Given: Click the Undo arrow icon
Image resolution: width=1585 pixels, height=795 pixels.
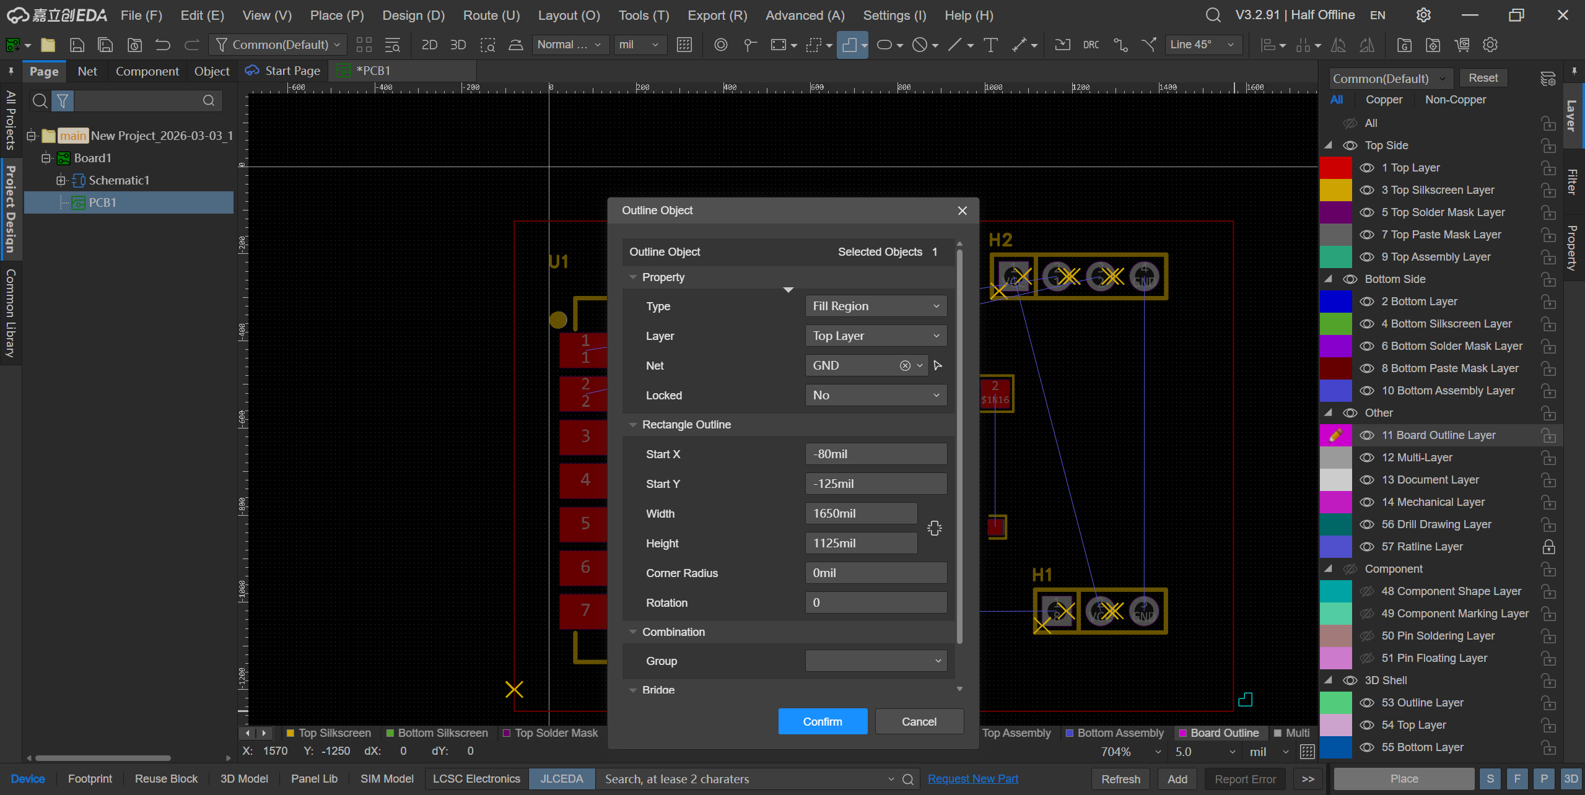Looking at the screenshot, I should click(163, 45).
